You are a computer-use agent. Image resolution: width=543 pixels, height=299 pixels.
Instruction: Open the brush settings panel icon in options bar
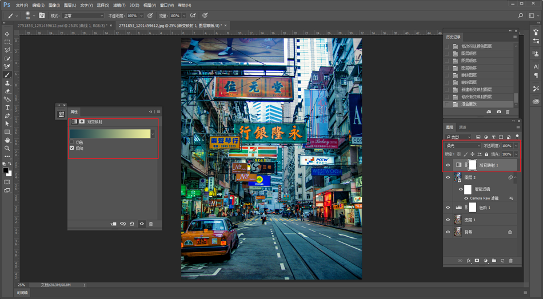coord(42,15)
